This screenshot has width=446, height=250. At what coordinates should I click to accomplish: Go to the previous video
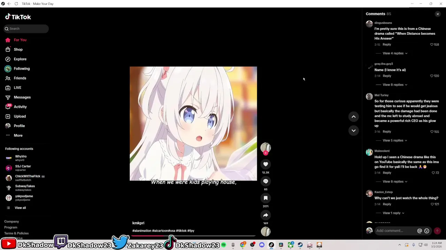tap(353, 117)
